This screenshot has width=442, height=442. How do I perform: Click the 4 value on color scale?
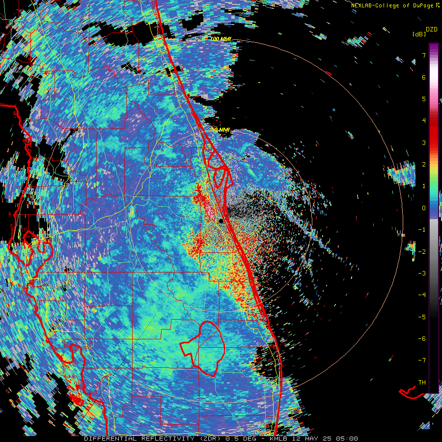click(x=424, y=121)
